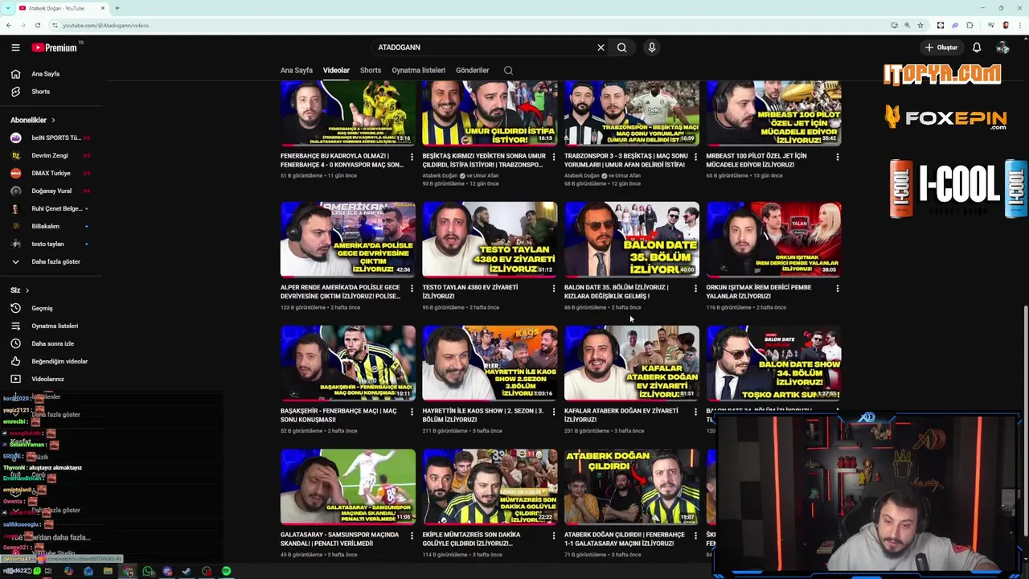1029x579 pixels.
Task: Open new browser tab with plus
Action: (x=117, y=8)
